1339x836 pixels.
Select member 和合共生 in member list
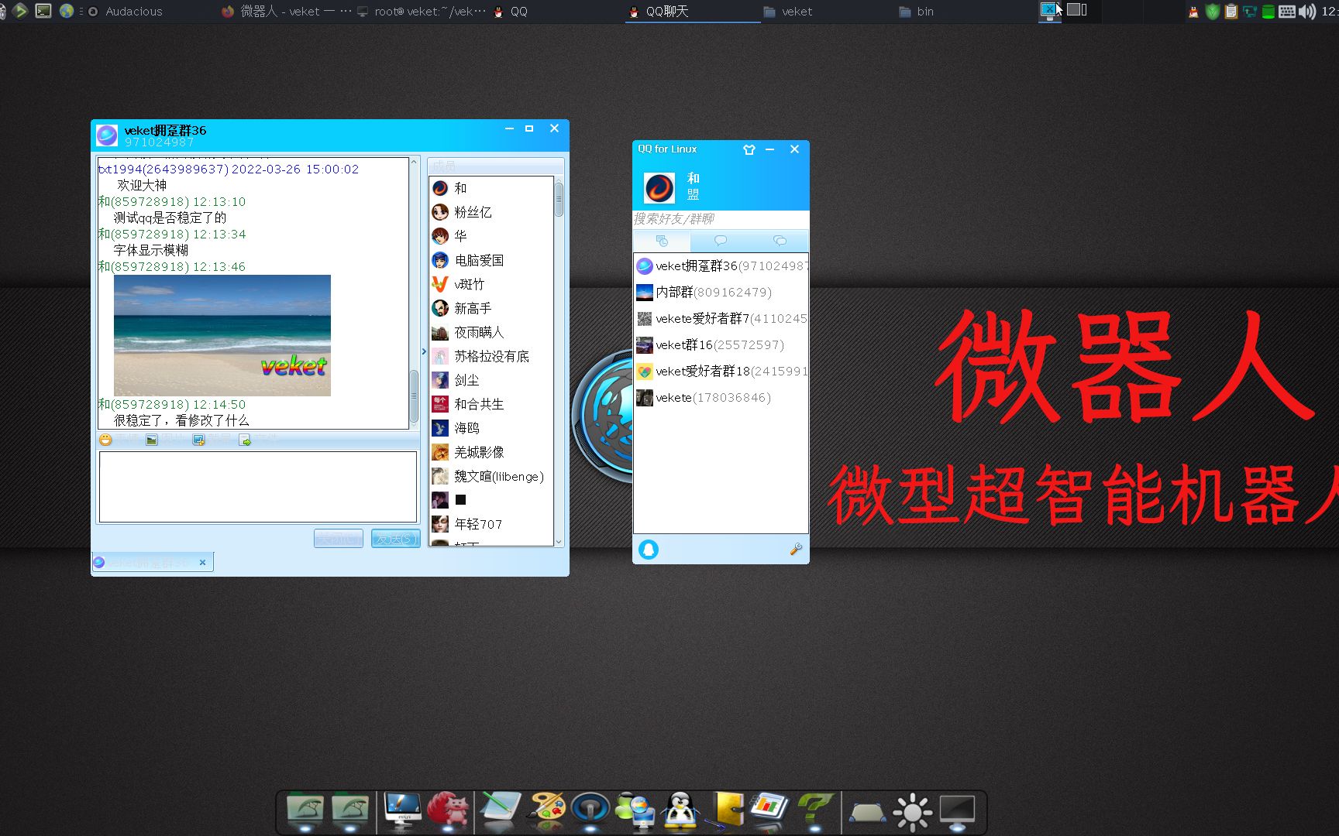point(491,404)
